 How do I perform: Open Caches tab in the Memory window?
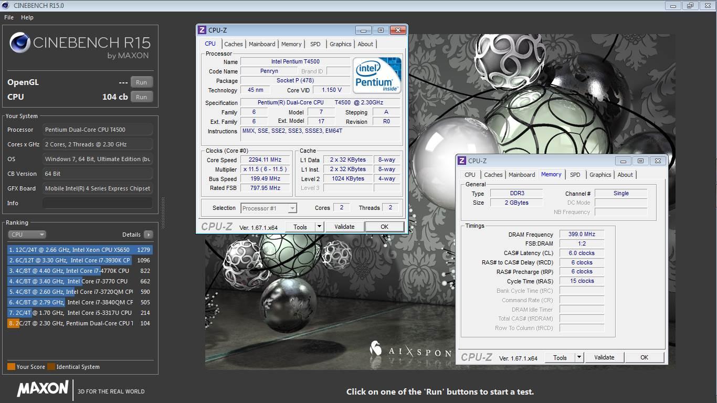pos(493,175)
